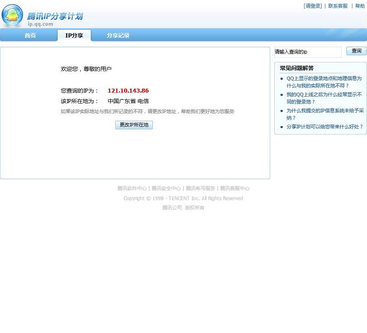The height and width of the screenshot is (333, 367).
Task: Click the 欢迎您，尊敬的用户 greeting text
Action: (x=86, y=69)
